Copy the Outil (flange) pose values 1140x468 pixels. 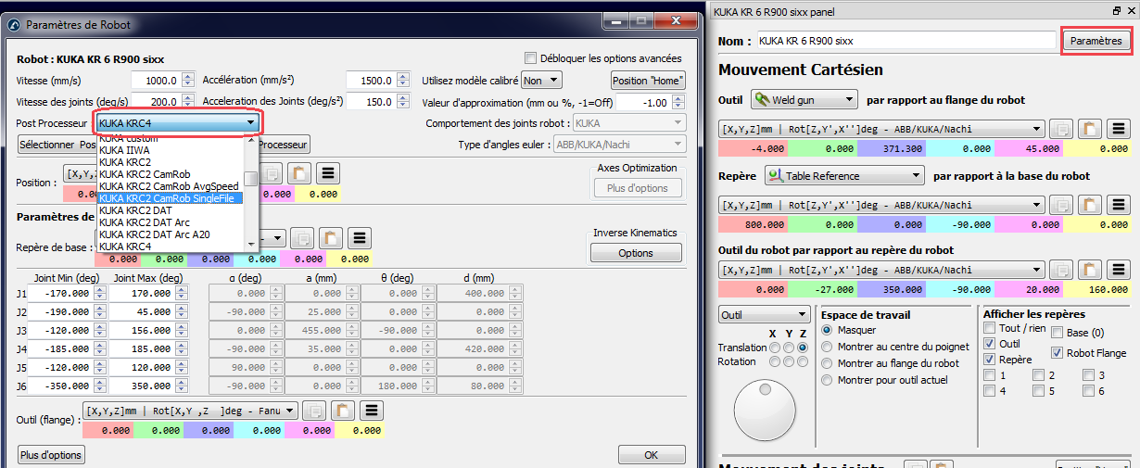(315, 411)
